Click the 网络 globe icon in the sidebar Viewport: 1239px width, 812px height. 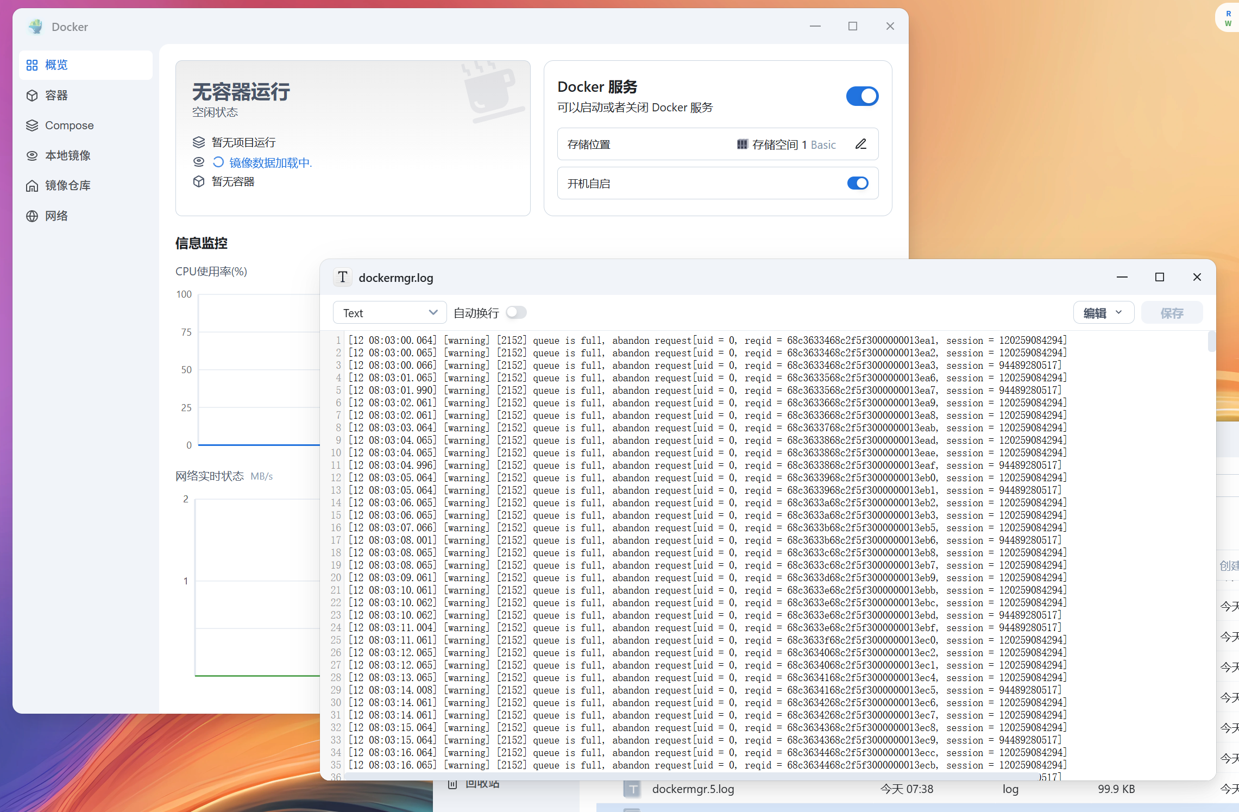pos(32,216)
